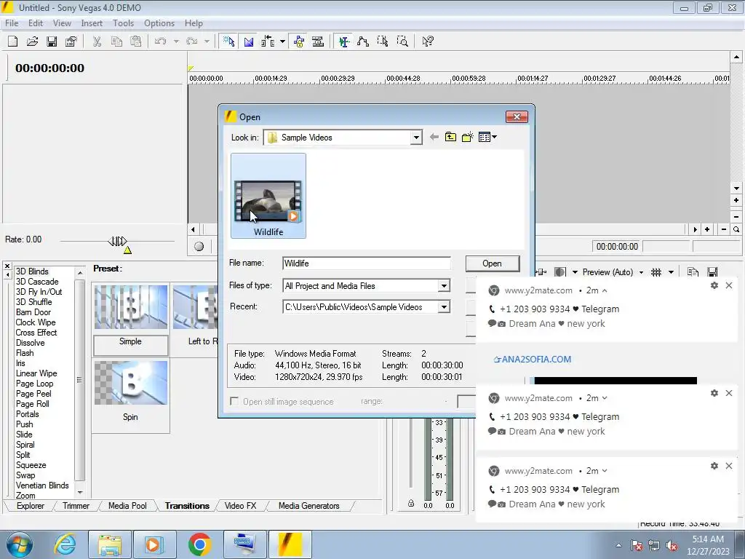745x559 pixels.
Task: Click the Cut scissors icon
Action: pyautogui.click(x=97, y=41)
